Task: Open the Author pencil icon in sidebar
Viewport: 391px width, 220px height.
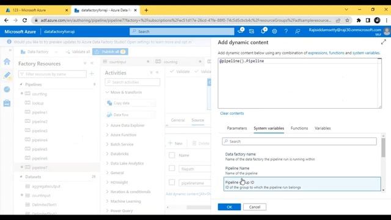Action: (x=7, y=75)
